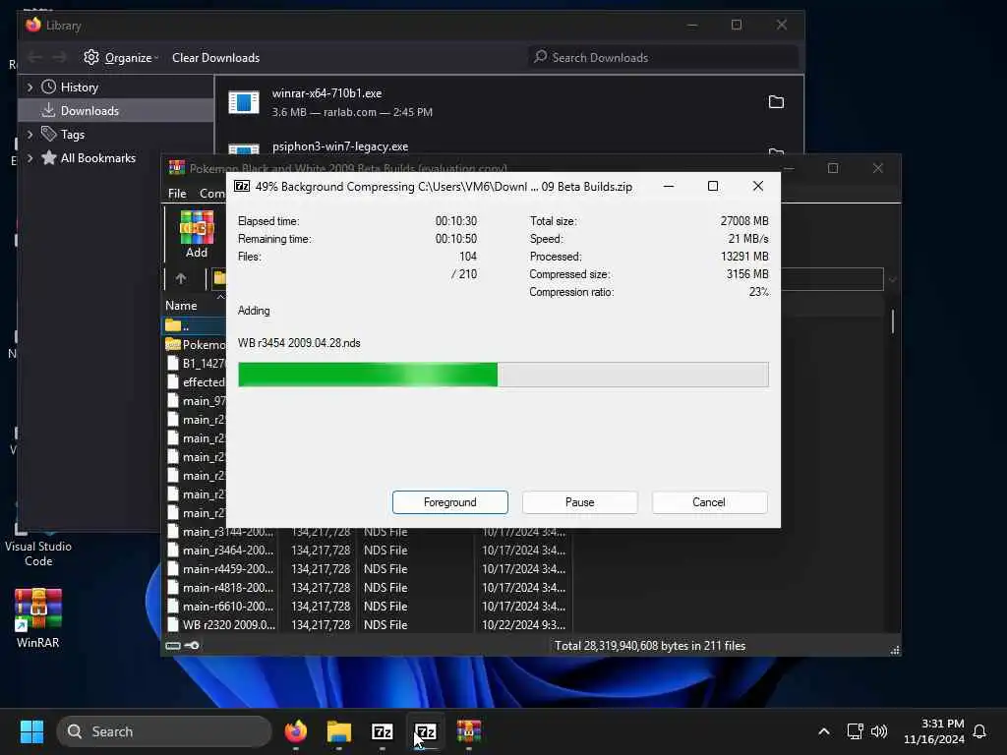Open the File menu in WinRAR

pyautogui.click(x=177, y=194)
